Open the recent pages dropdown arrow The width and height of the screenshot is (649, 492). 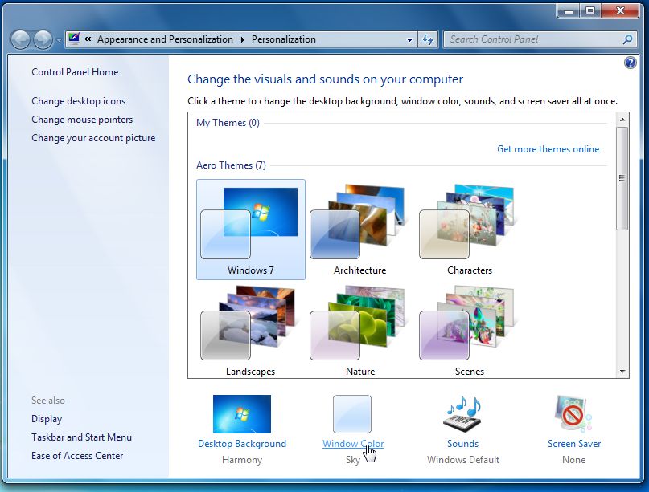pos(59,40)
